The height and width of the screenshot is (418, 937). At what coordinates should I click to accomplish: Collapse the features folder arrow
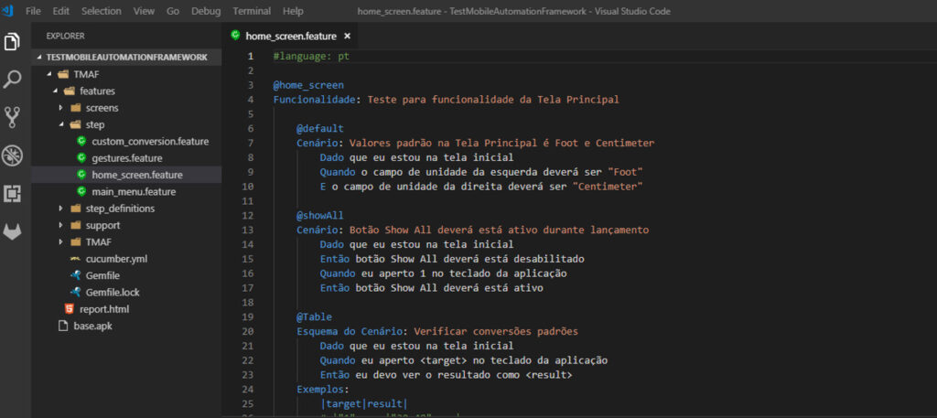56,91
